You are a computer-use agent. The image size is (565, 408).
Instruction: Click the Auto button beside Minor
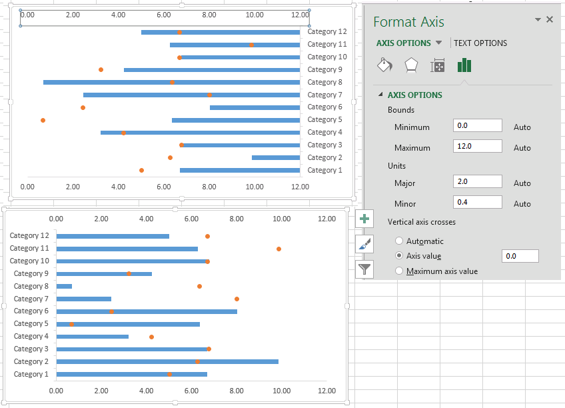click(x=522, y=203)
